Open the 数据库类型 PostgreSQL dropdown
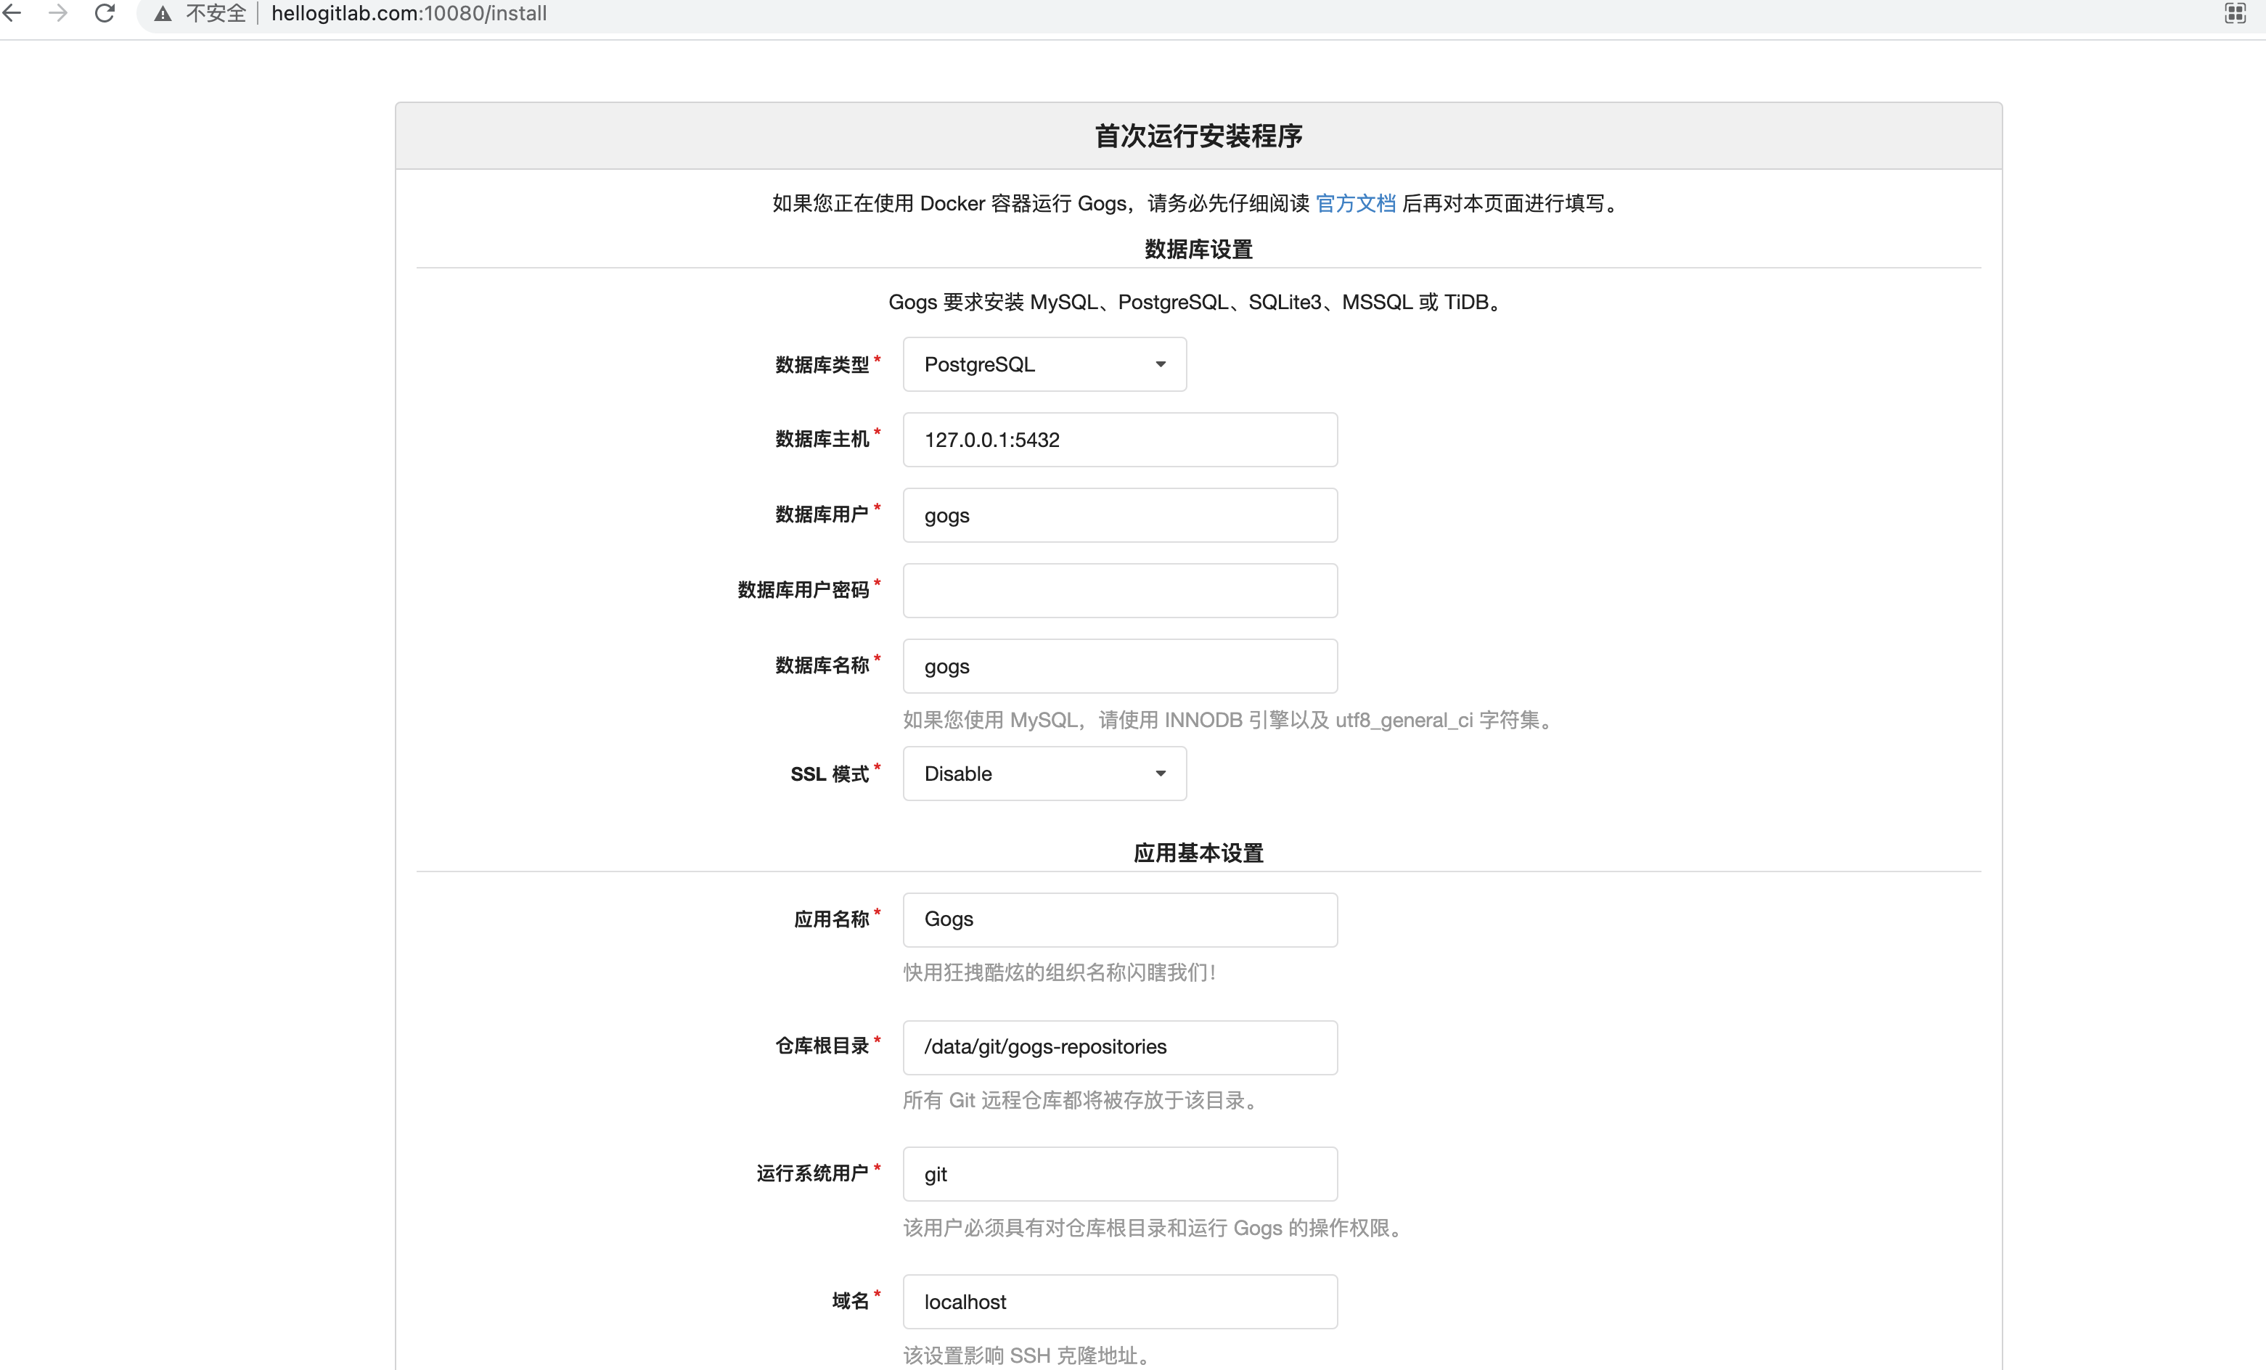The image size is (2266, 1370). coord(1044,364)
